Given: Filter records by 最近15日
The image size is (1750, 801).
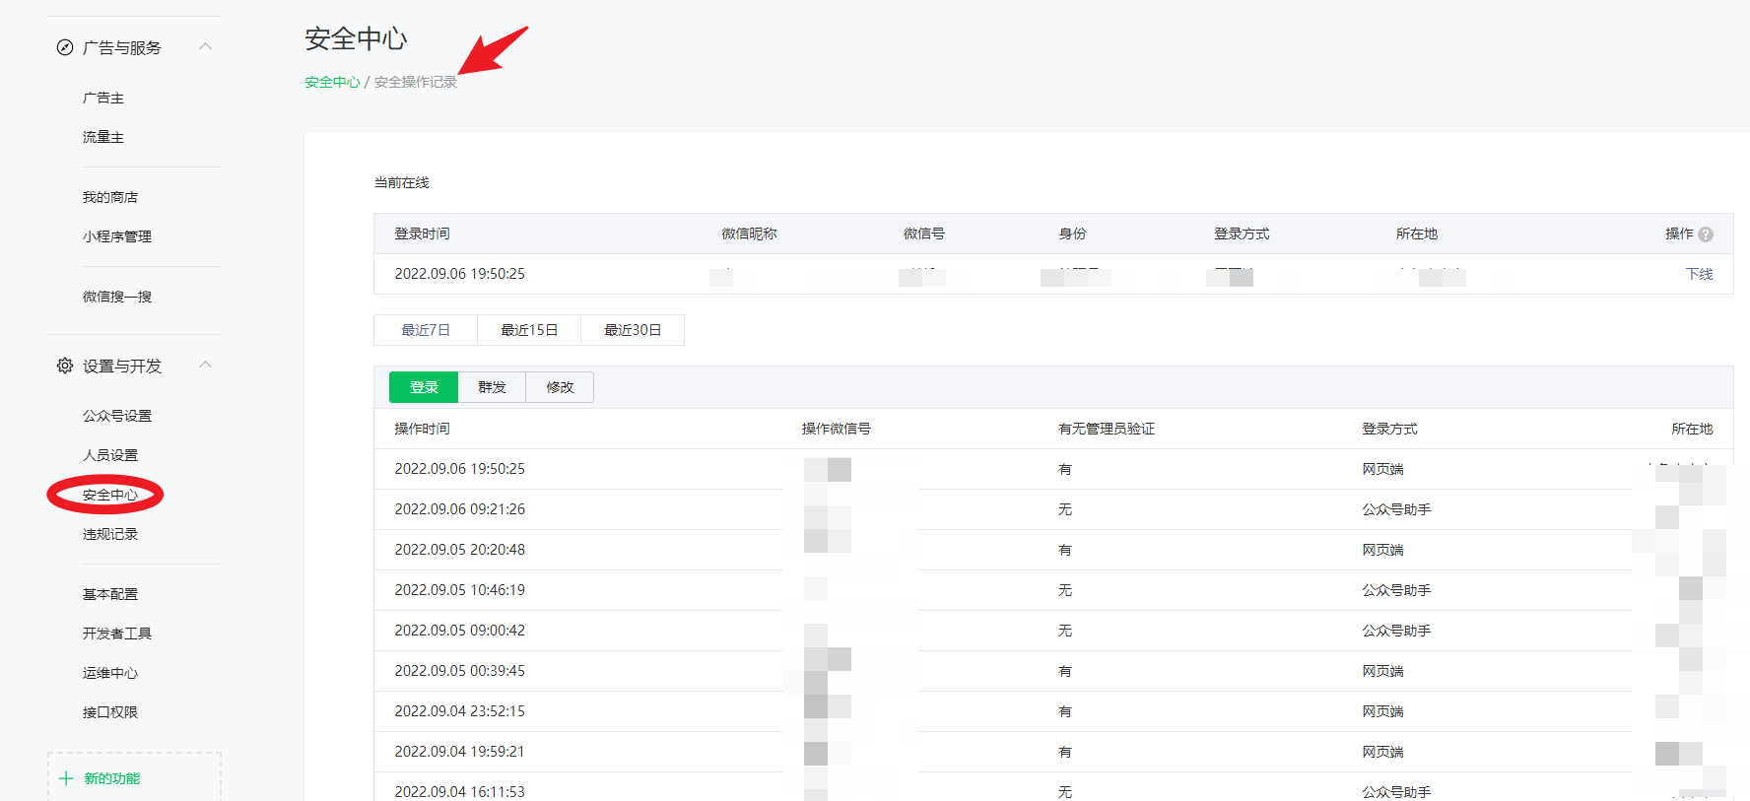Looking at the screenshot, I should tap(529, 330).
